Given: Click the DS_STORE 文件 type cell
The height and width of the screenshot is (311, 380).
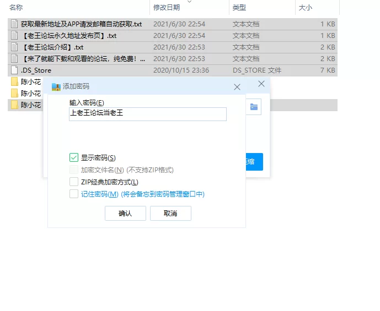Looking at the screenshot, I should pyautogui.click(x=257, y=70).
